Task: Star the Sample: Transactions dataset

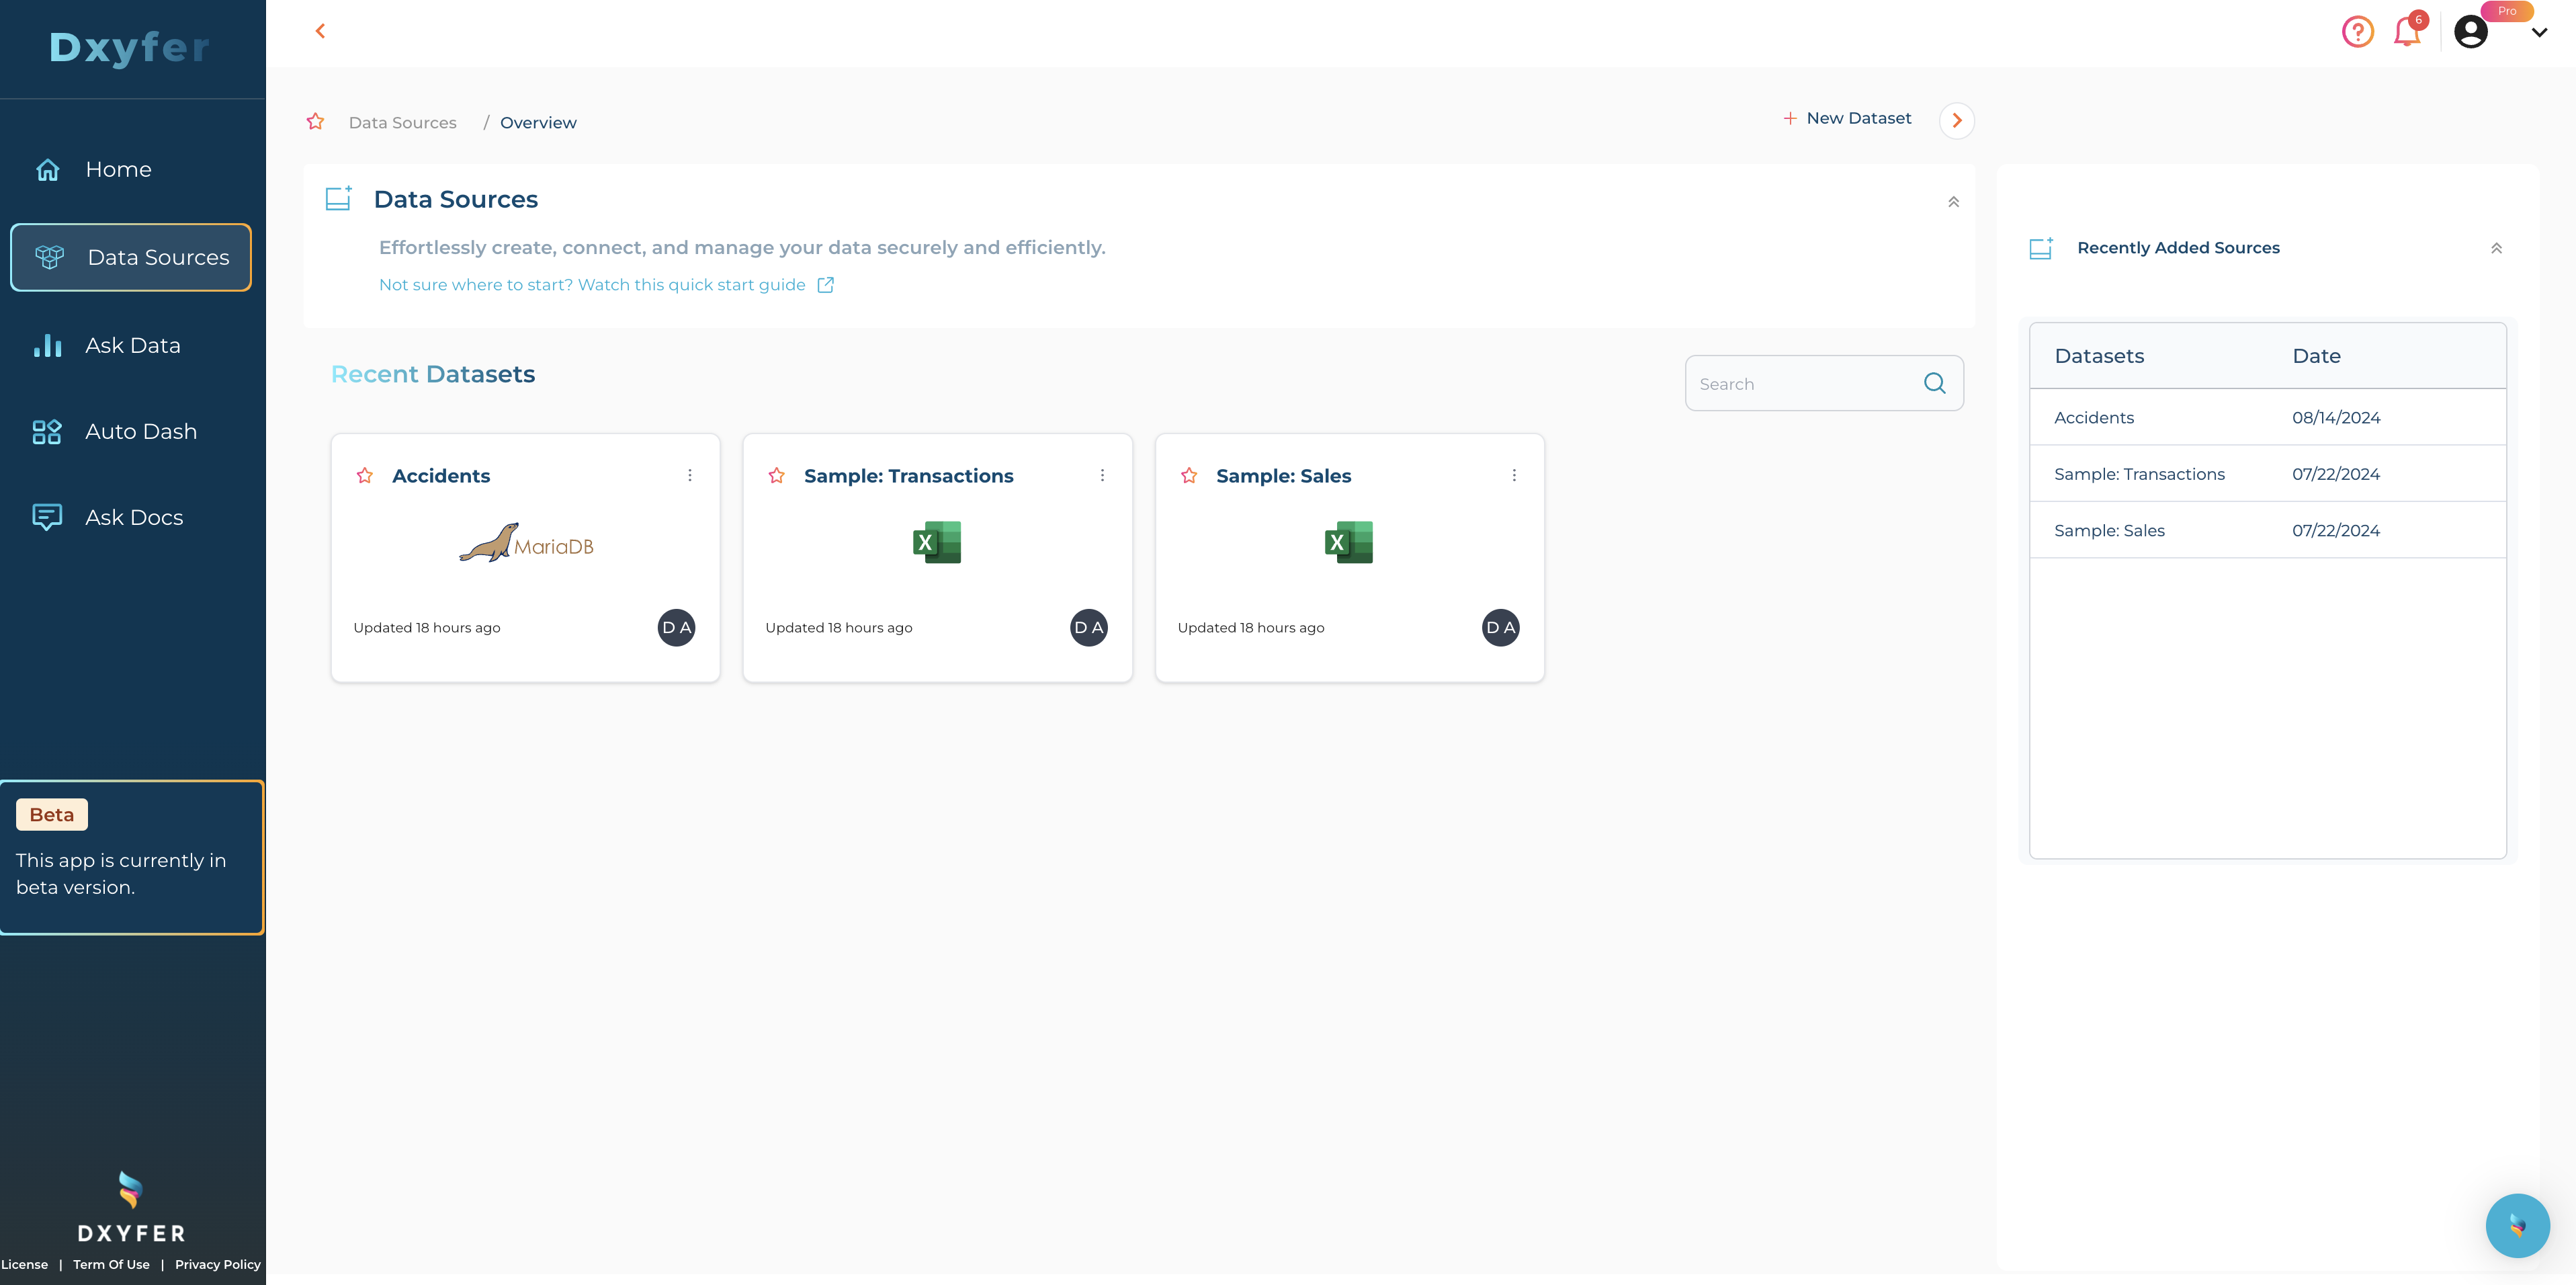Action: tap(777, 475)
